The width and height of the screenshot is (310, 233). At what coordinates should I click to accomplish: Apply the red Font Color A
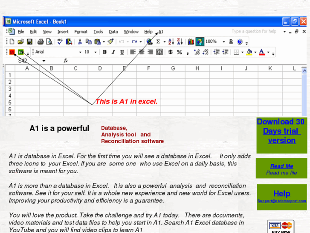pyautogui.click(x=262, y=52)
